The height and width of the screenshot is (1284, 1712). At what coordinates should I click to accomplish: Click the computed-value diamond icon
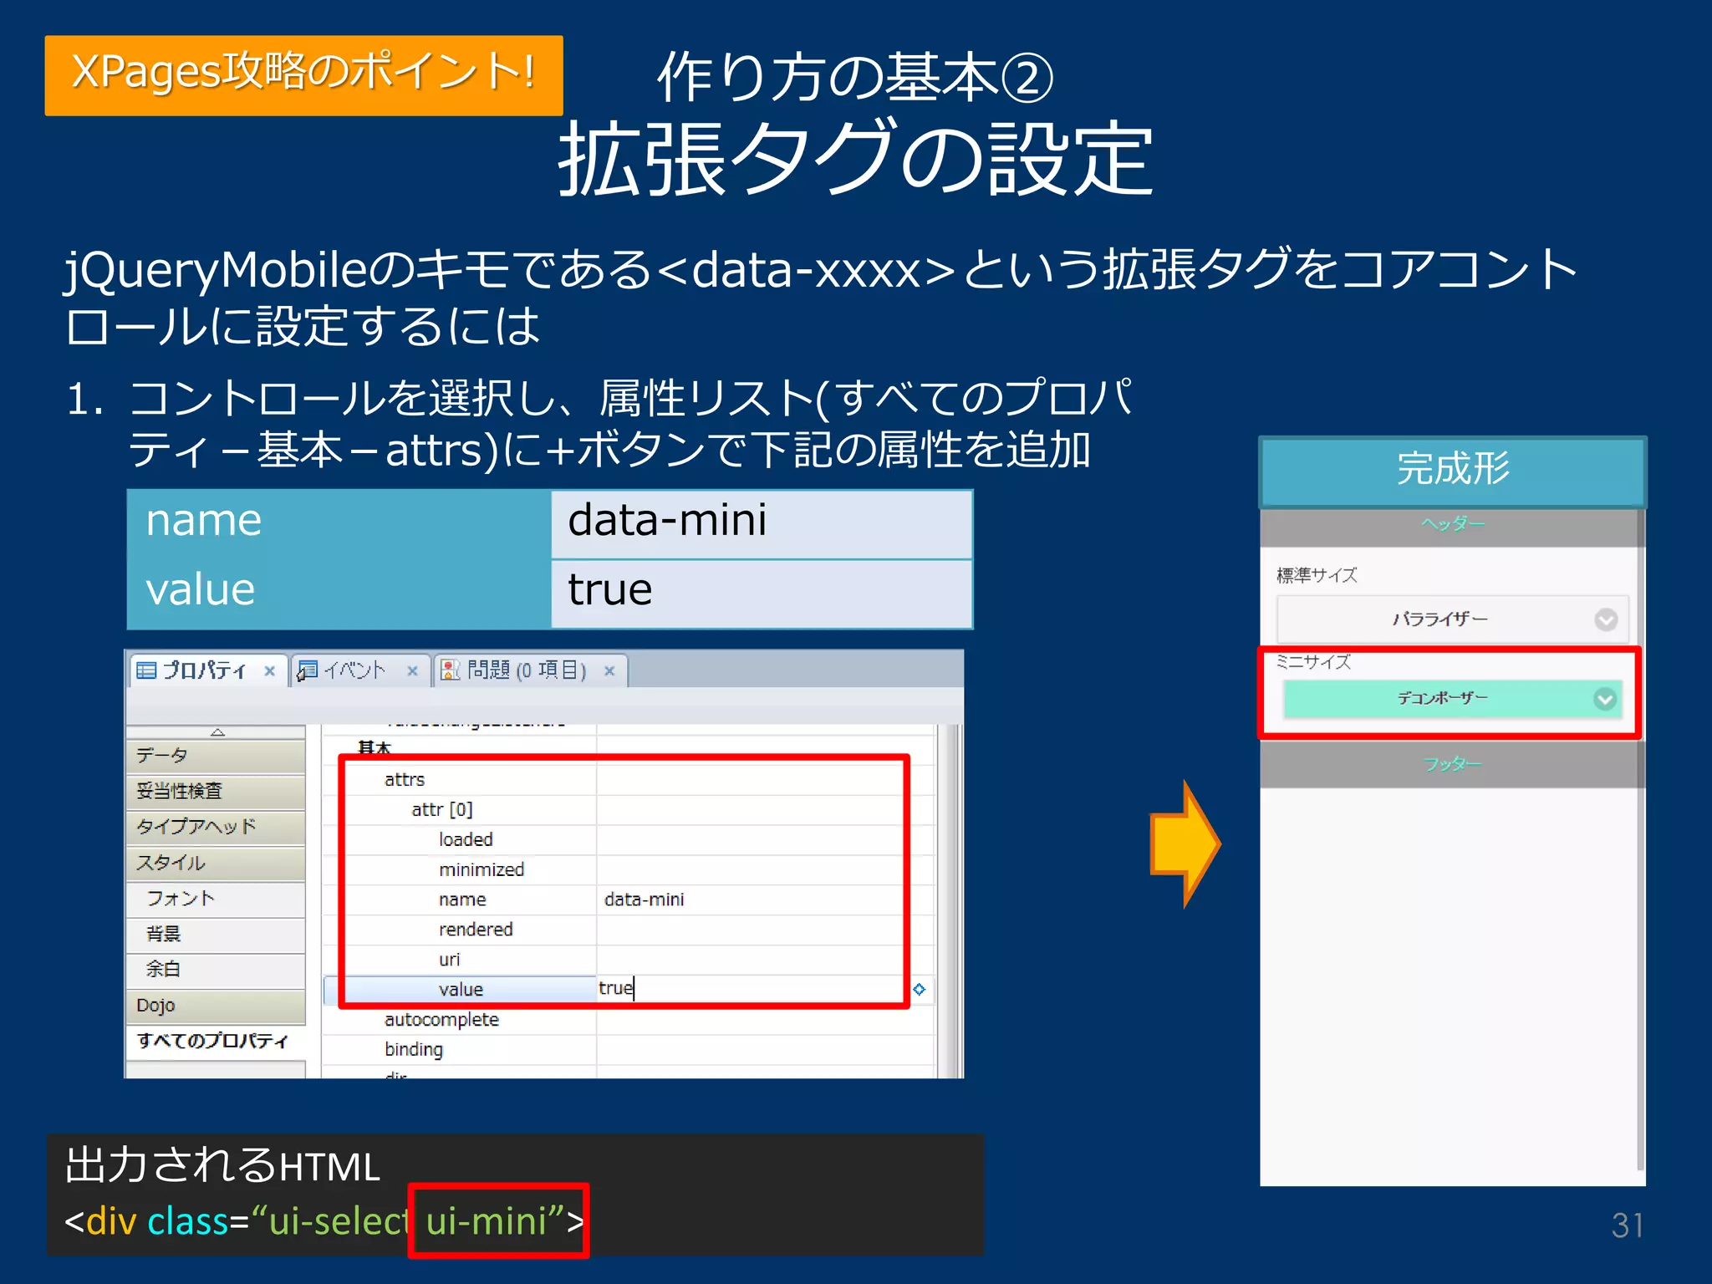(x=920, y=990)
